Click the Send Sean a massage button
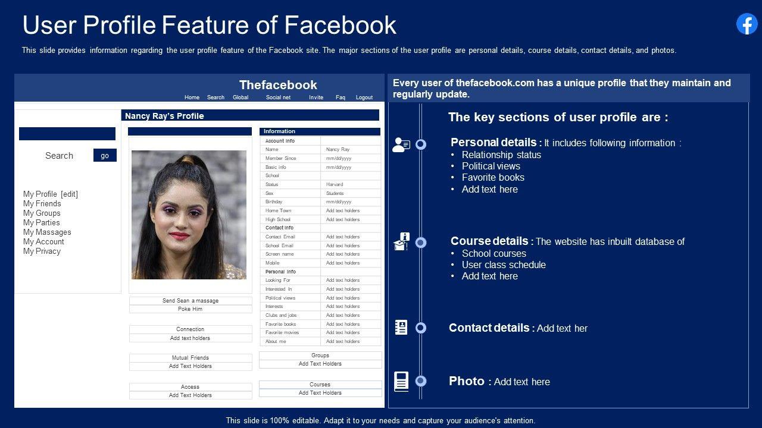 point(190,301)
